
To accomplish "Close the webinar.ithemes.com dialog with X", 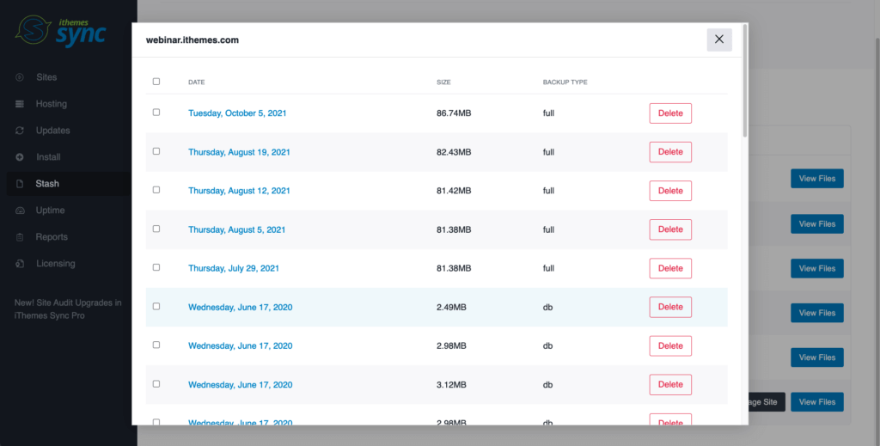I will [x=719, y=40].
